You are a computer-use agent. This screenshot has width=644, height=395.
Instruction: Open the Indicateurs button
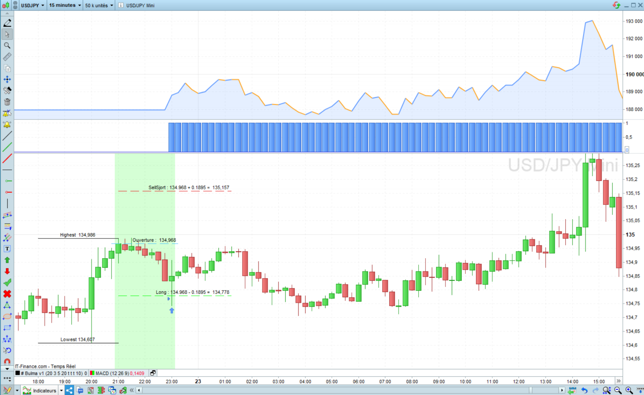coord(44,391)
